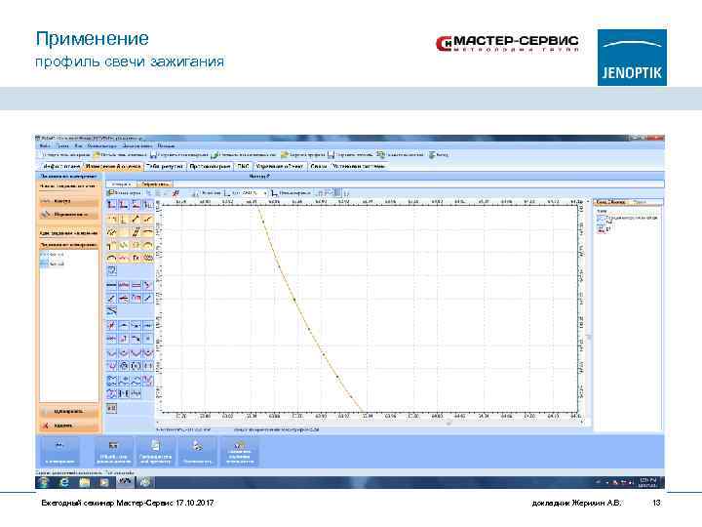Image resolution: width=702 pixels, height=527 pixels.
Task: Open Internet Explorer from the taskbar
Action: [64, 483]
